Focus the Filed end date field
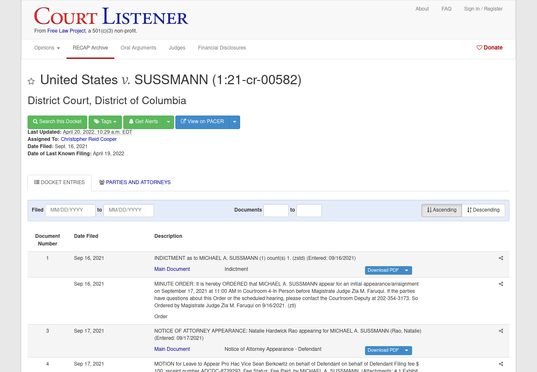The height and width of the screenshot is (372, 537). [129, 210]
